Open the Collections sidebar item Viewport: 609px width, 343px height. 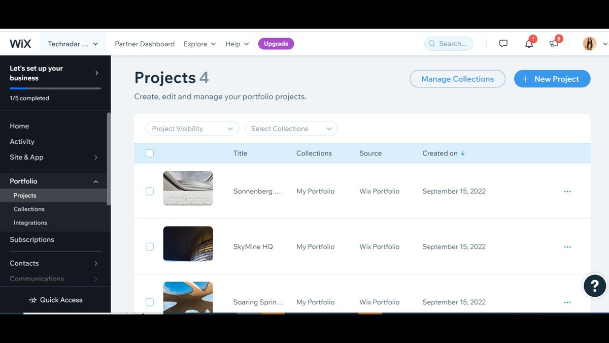coord(29,209)
